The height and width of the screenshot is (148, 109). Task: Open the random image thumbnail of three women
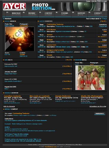pos(90,78)
